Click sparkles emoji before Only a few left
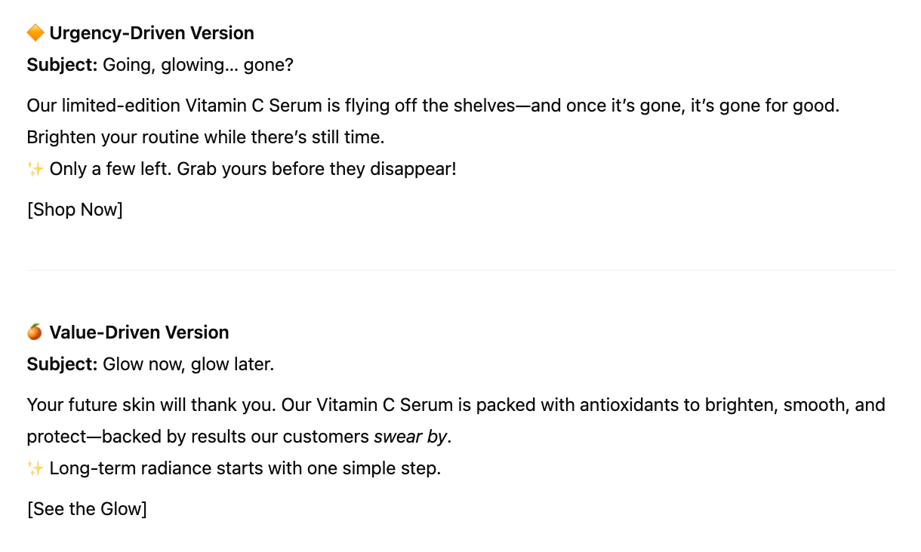The image size is (921, 552). [x=35, y=169]
